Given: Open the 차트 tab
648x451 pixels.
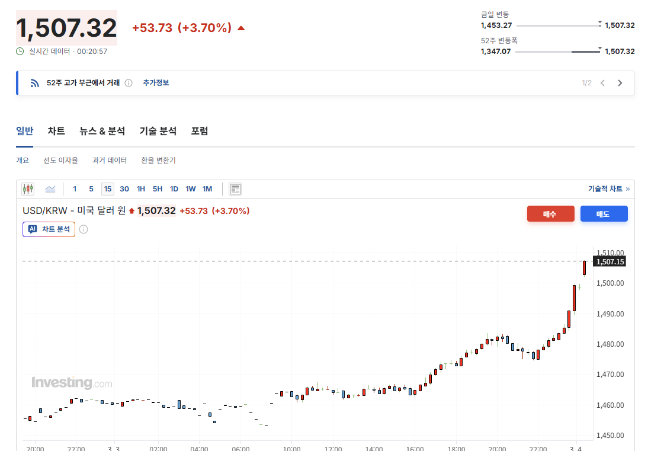Looking at the screenshot, I should coord(56,131).
